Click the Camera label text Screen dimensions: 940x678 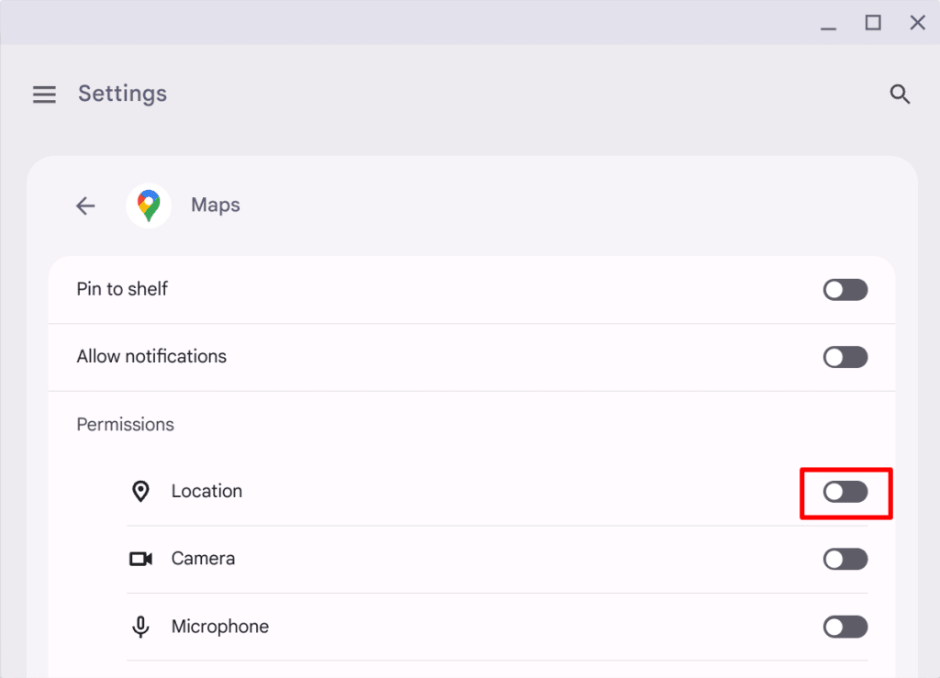[x=203, y=559]
